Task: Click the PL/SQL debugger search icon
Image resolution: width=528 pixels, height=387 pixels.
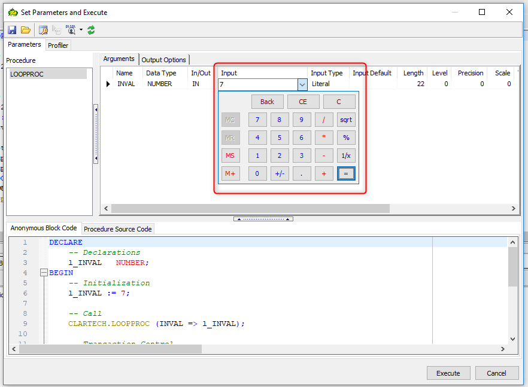Action: click(x=71, y=30)
